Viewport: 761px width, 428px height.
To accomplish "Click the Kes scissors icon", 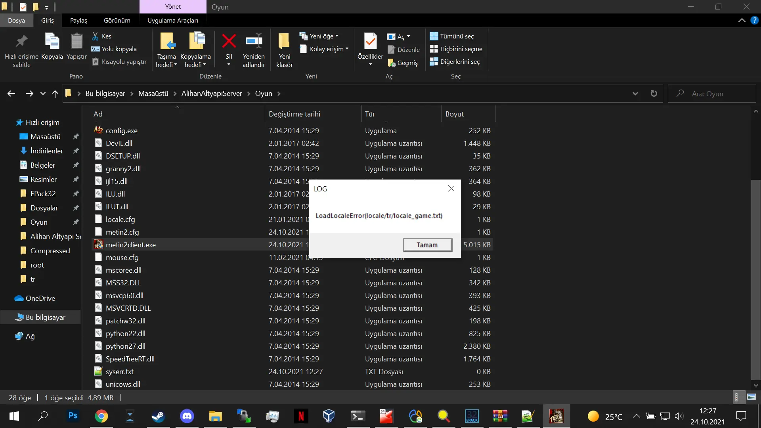I will click(96, 36).
